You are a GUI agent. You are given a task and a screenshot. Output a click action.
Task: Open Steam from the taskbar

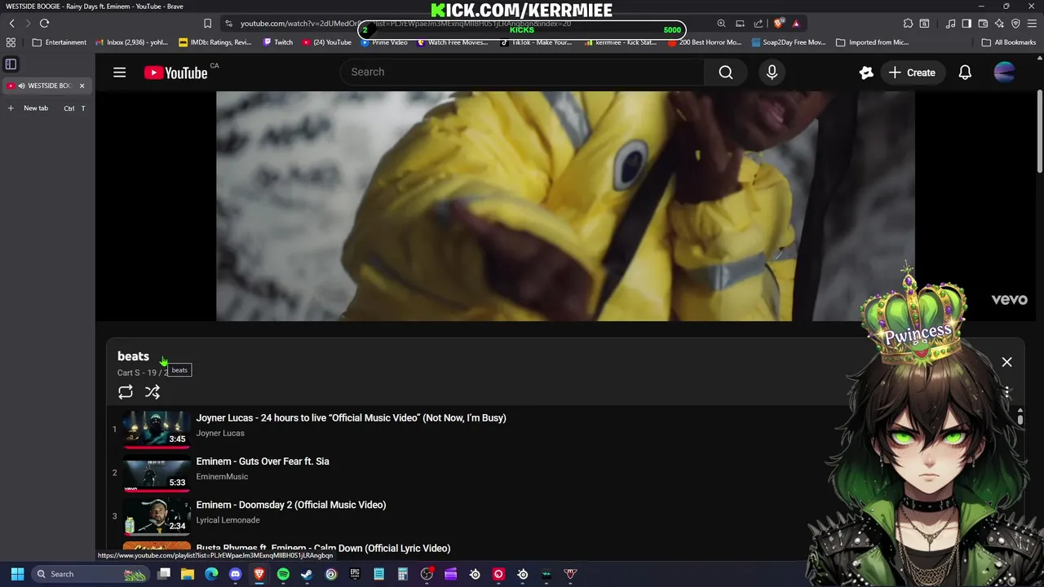click(x=307, y=574)
